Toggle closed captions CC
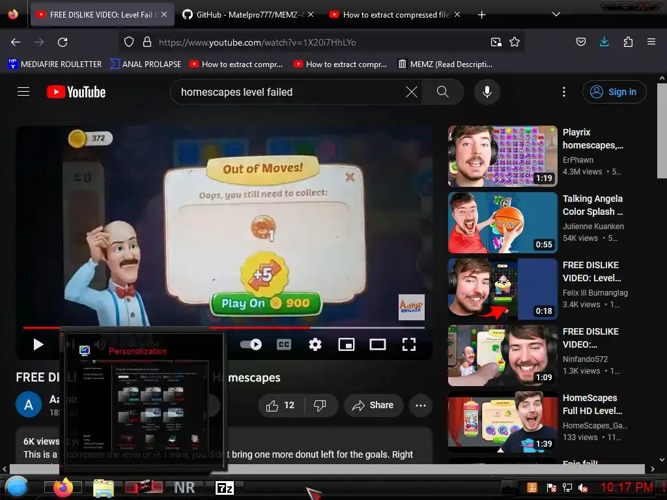667x500 pixels. tap(284, 344)
